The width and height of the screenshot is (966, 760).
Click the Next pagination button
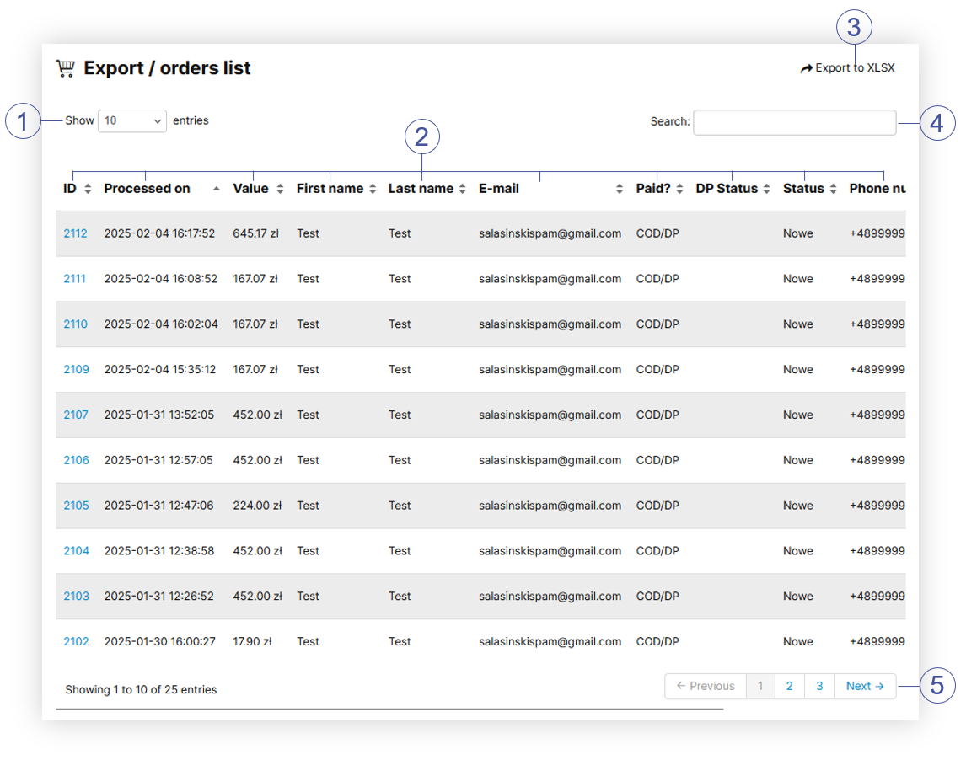tap(865, 686)
